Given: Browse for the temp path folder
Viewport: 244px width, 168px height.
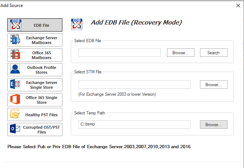Looking at the screenshot, I should point(214,125).
